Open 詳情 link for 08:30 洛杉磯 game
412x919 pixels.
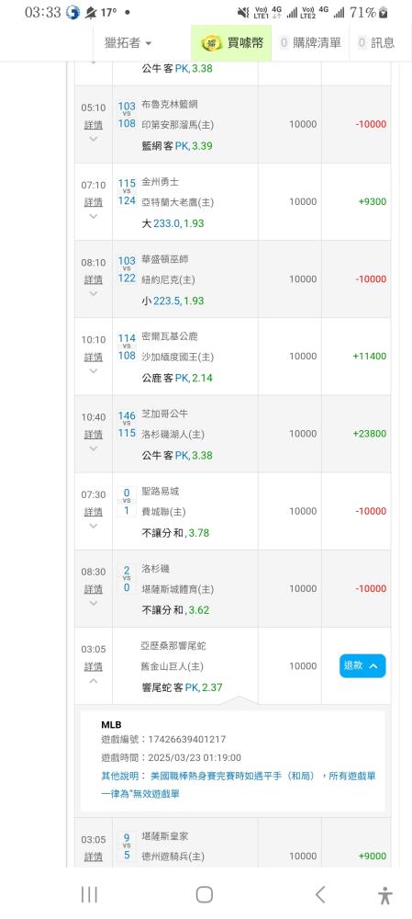pos(93,589)
